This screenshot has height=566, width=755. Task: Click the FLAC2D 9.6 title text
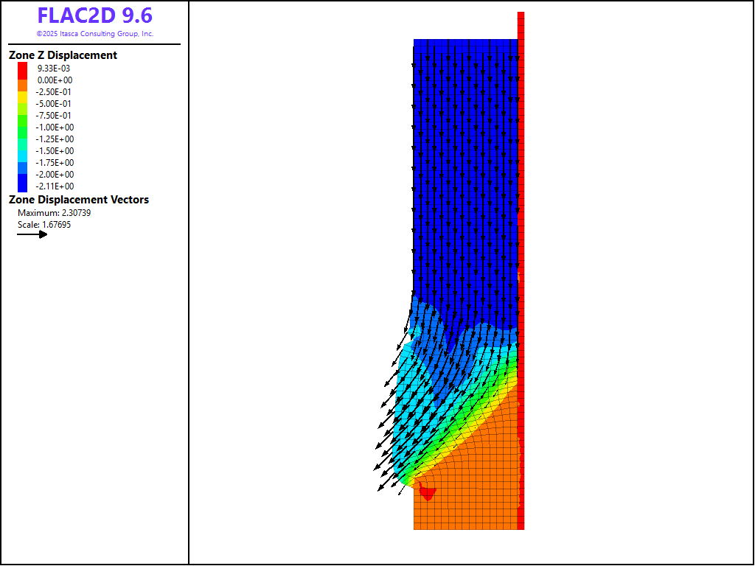[94, 15]
